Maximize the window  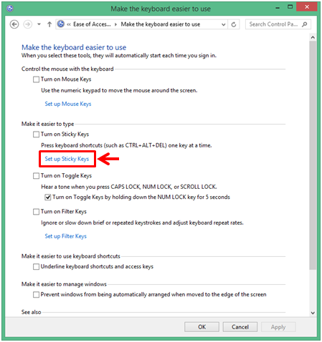click(x=290, y=7)
